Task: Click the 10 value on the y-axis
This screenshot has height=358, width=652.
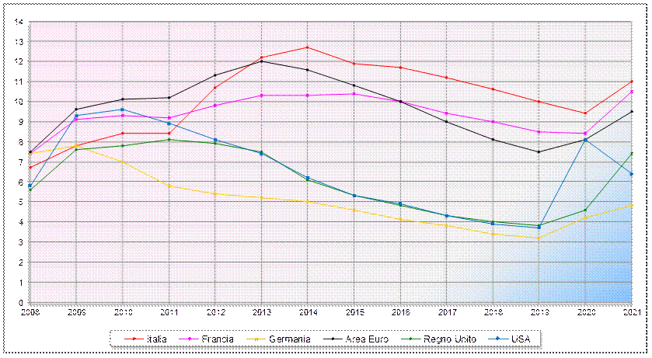Action: click(x=19, y=103)
